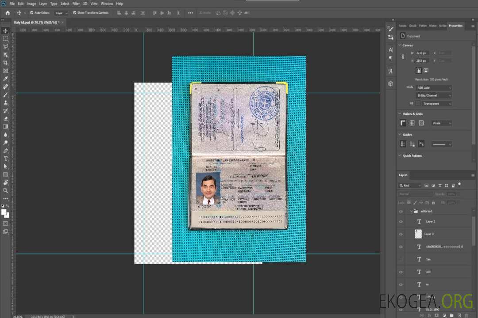The image size is (478, 318).
Task: Select the Clone Stamp tool
Action: pos(5,103)
